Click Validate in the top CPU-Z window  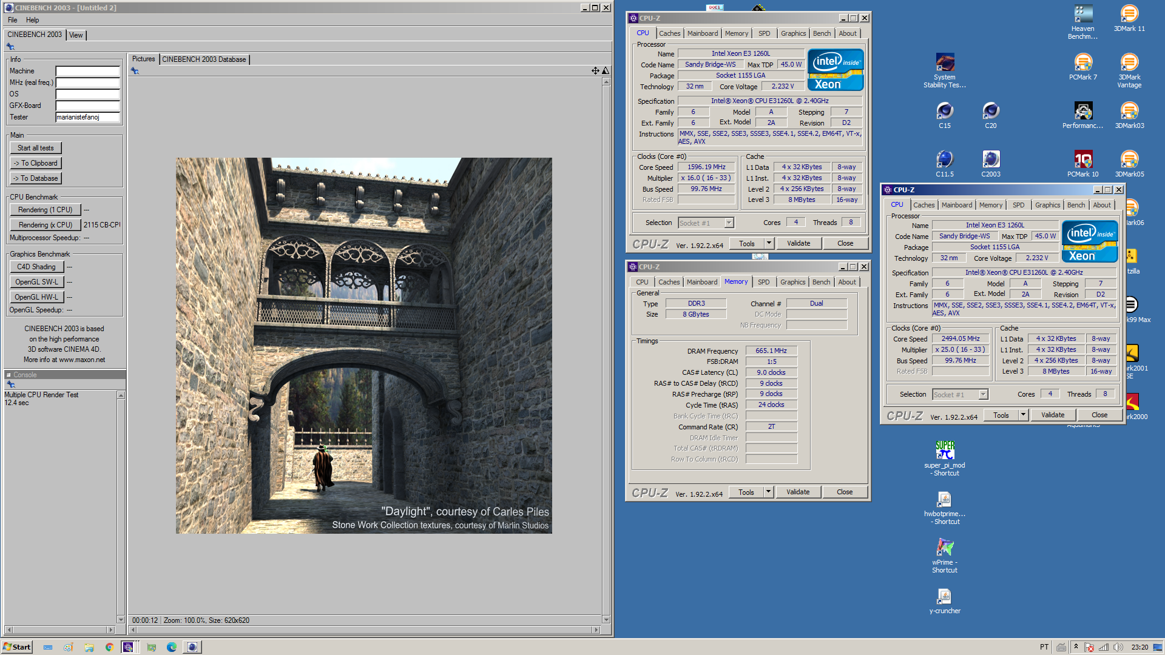tap(799, 243)
